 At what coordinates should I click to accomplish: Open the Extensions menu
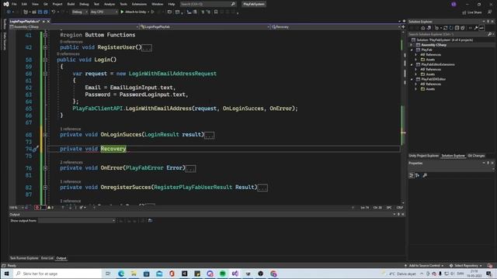pos(139,4)
